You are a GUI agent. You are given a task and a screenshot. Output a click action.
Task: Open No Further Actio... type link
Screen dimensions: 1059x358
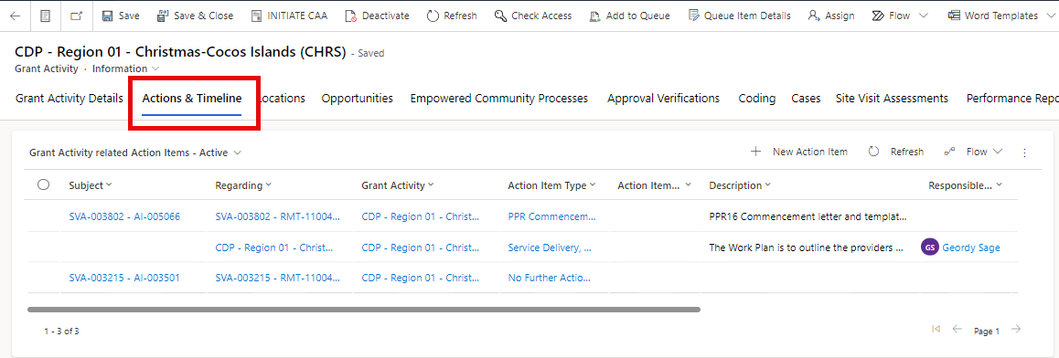(x=549, y=277)
